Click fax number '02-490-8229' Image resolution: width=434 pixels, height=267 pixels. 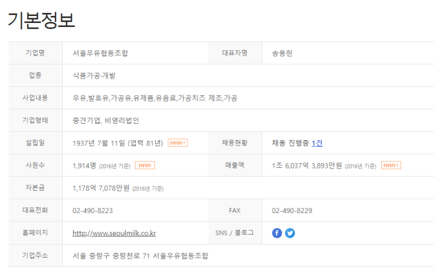point(291,211)
